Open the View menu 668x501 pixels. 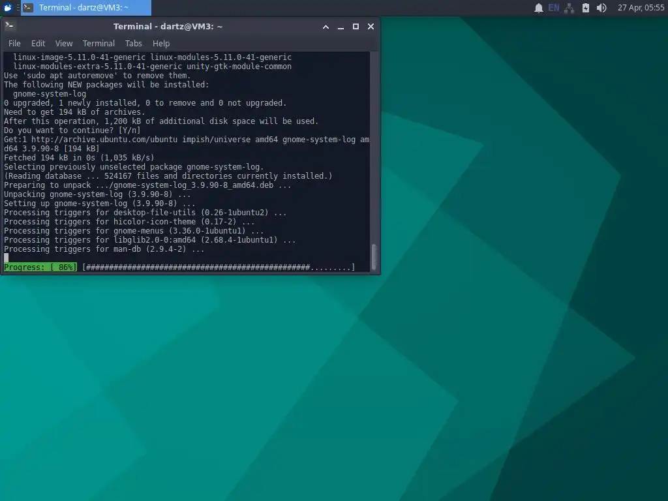64,44
